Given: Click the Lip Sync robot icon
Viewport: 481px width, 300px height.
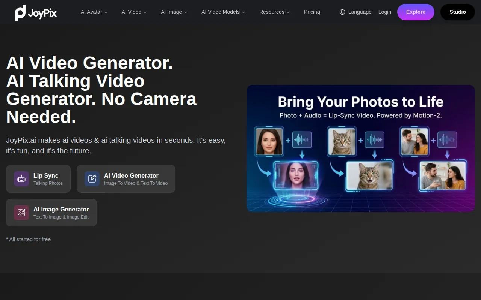Looking at the screenshot, I should [21, 179].
